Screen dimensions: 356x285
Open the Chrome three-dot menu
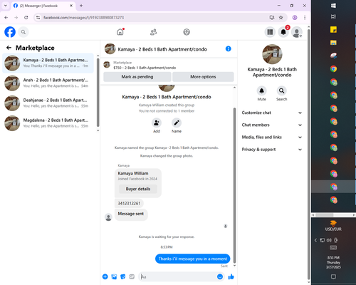pos(305,18)
